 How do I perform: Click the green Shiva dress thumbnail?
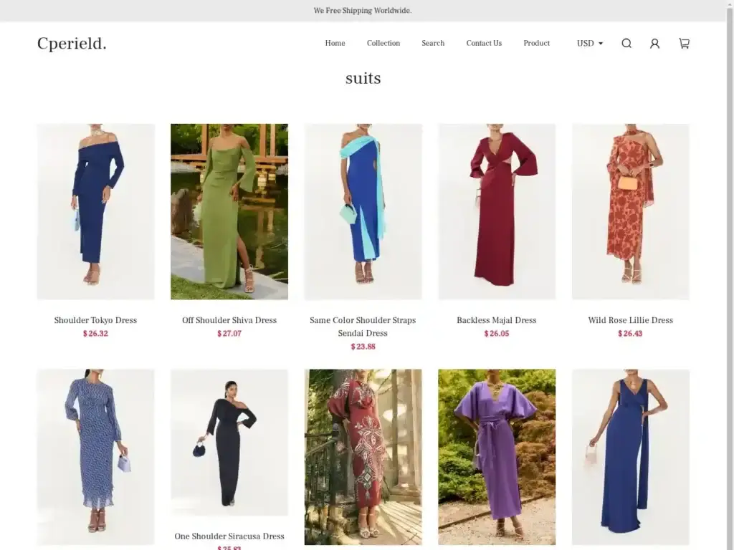pyautogui.click(x=229, y=211)
